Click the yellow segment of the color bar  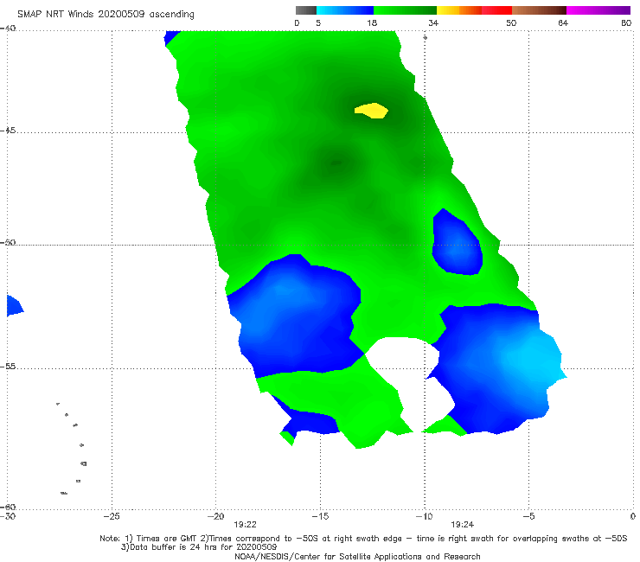coord(448,10)
